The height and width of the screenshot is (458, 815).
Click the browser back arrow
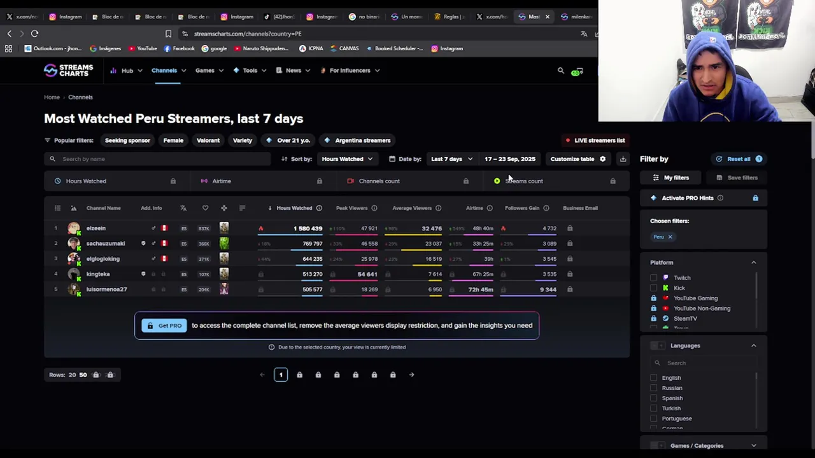[x=9, y=34]
